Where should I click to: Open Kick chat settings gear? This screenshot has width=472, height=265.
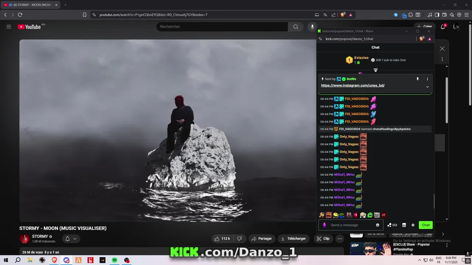[413, 225]
